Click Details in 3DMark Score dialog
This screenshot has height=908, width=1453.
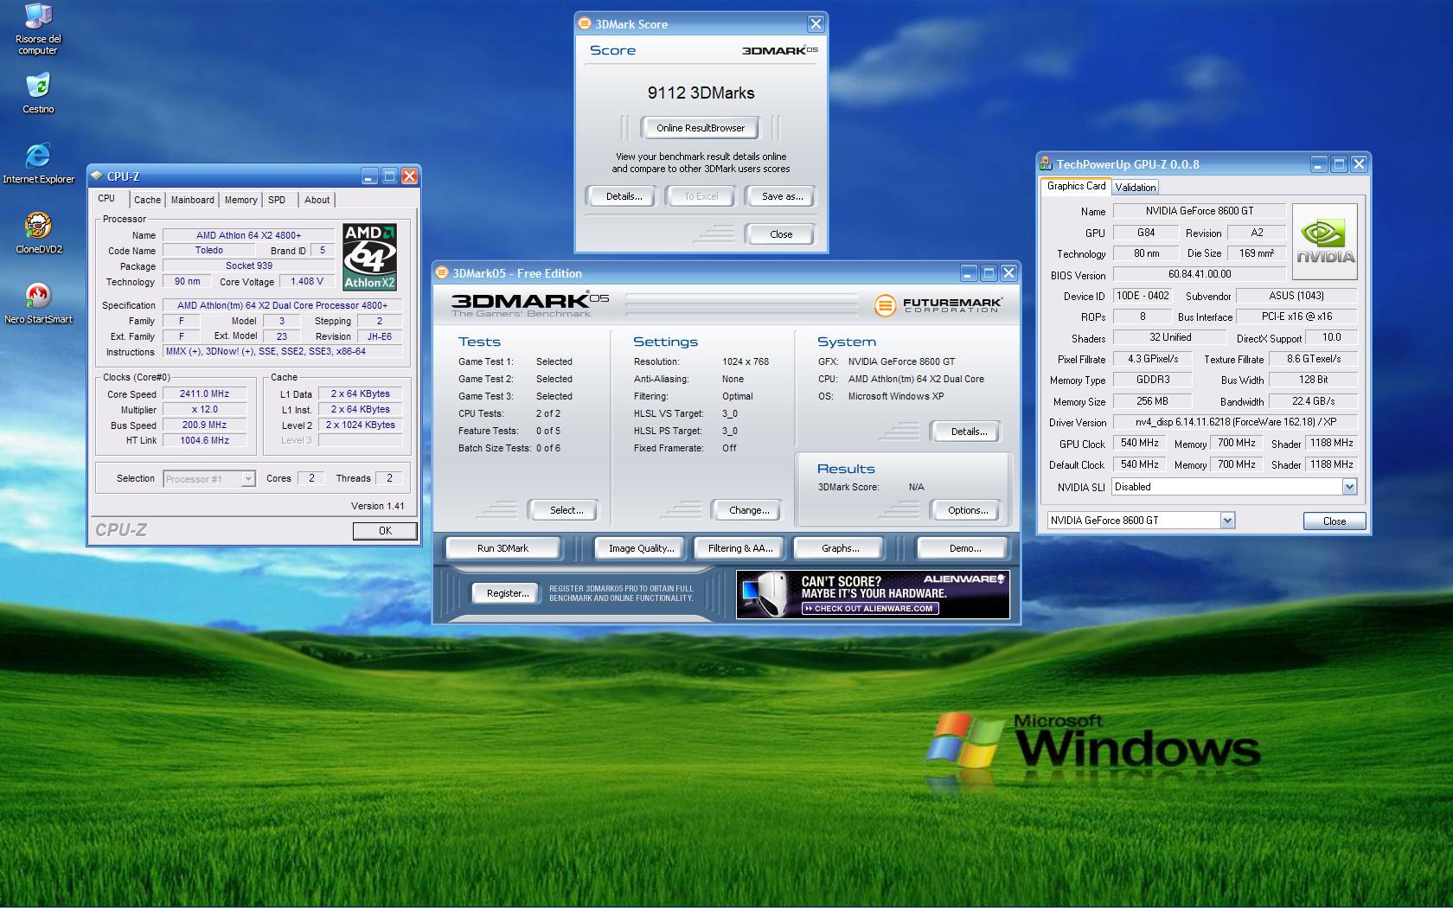pyautogui.click(x=624, y=196)
